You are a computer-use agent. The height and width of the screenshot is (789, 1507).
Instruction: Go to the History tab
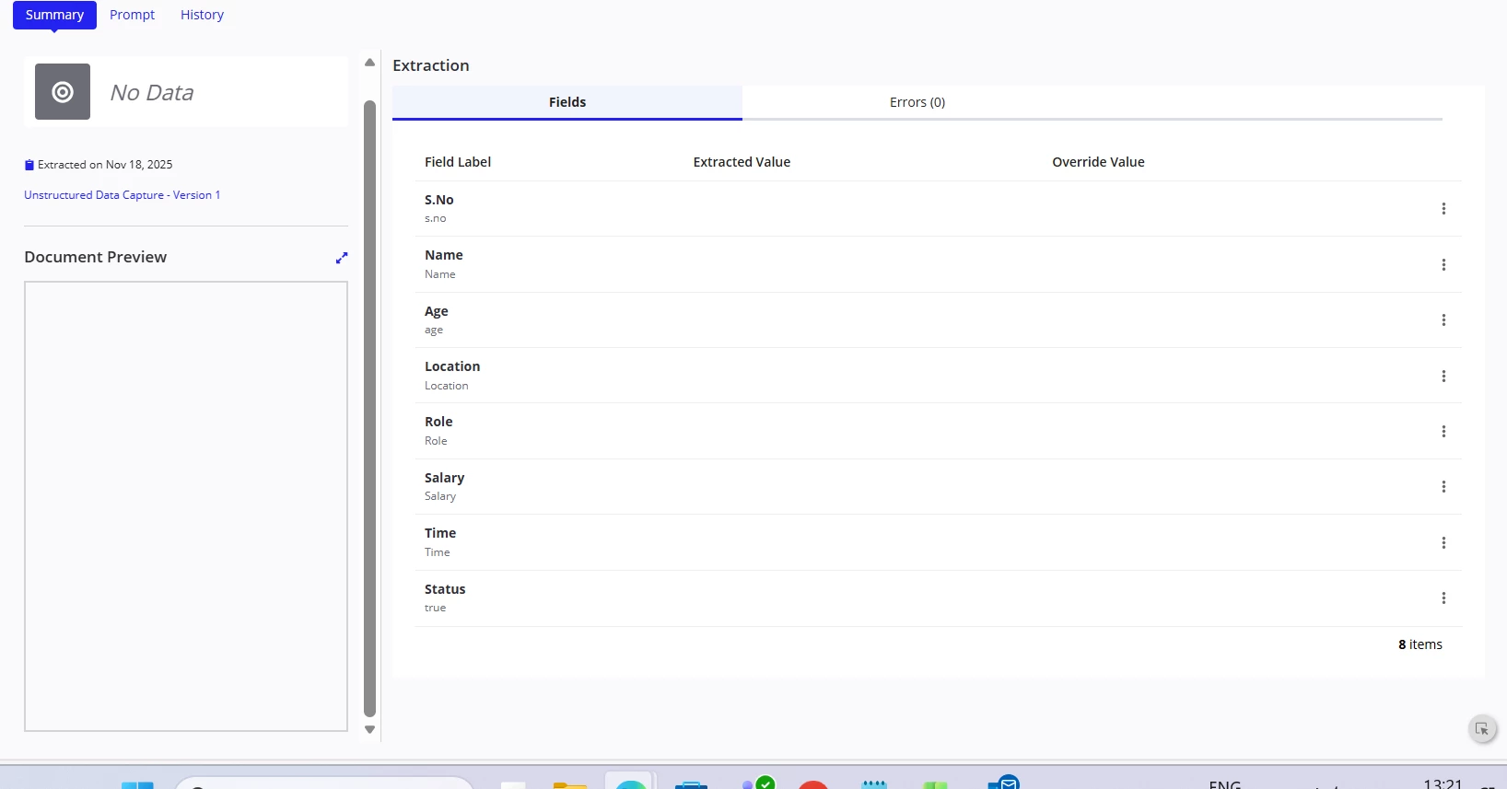(x=202, y=15)
